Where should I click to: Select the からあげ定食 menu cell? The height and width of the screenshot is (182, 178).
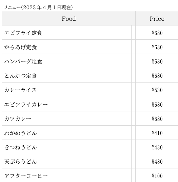(67, 47)
